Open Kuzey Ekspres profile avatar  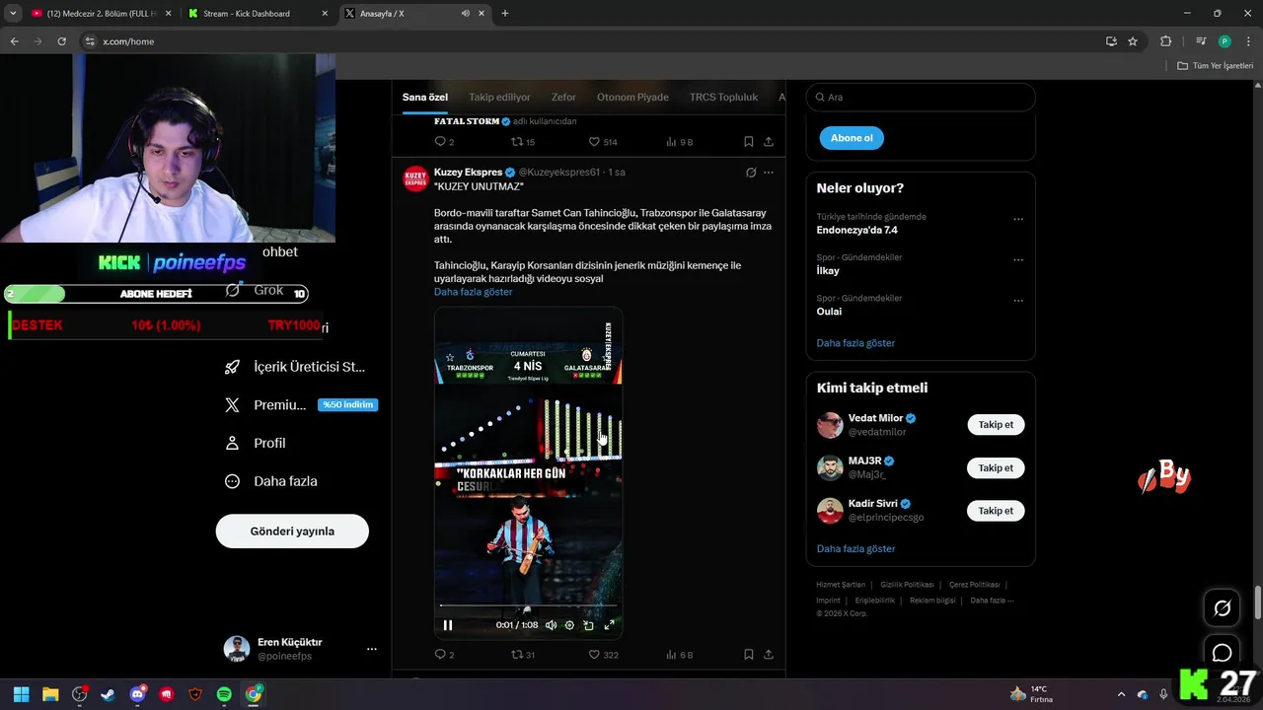tap(415, 179)
